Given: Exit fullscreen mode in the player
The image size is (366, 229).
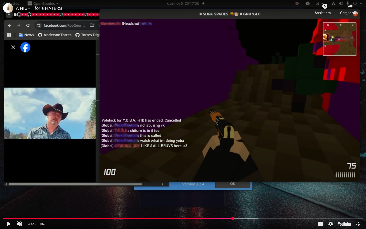Looking at the screenshot, I should point(358,224).
